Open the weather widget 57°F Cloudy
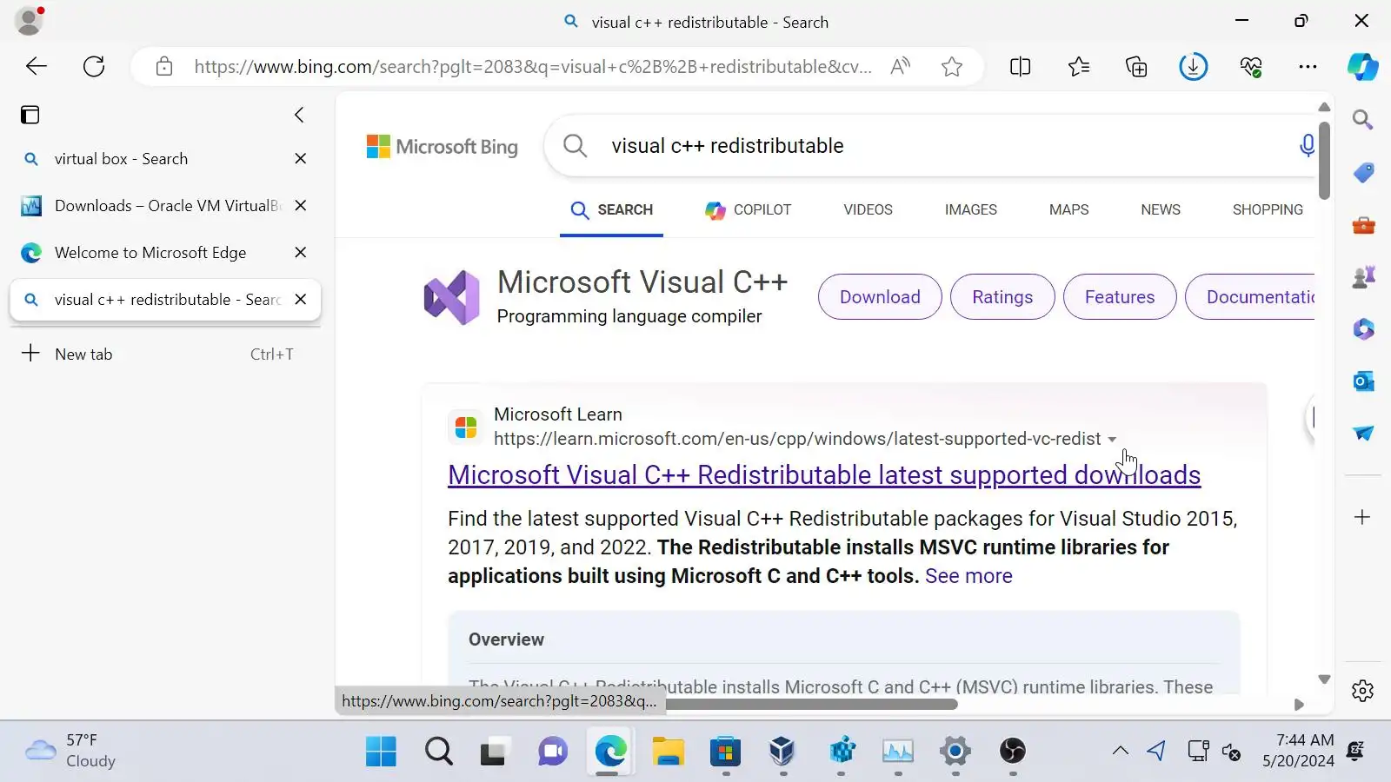 coord(71,751)
